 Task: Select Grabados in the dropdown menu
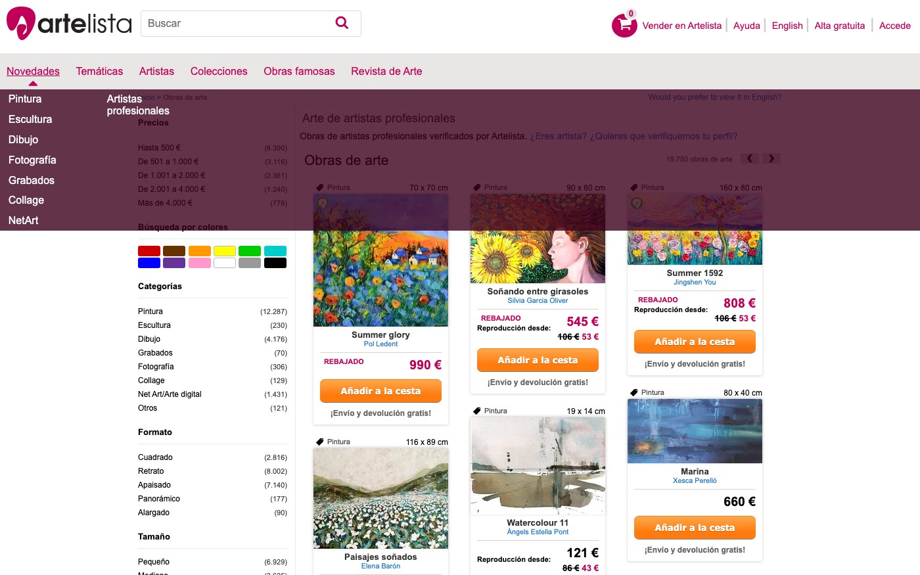click(x=32, y=180)
